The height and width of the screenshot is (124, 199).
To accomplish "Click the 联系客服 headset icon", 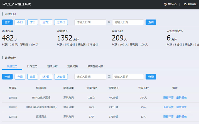I will pos(185,4).
